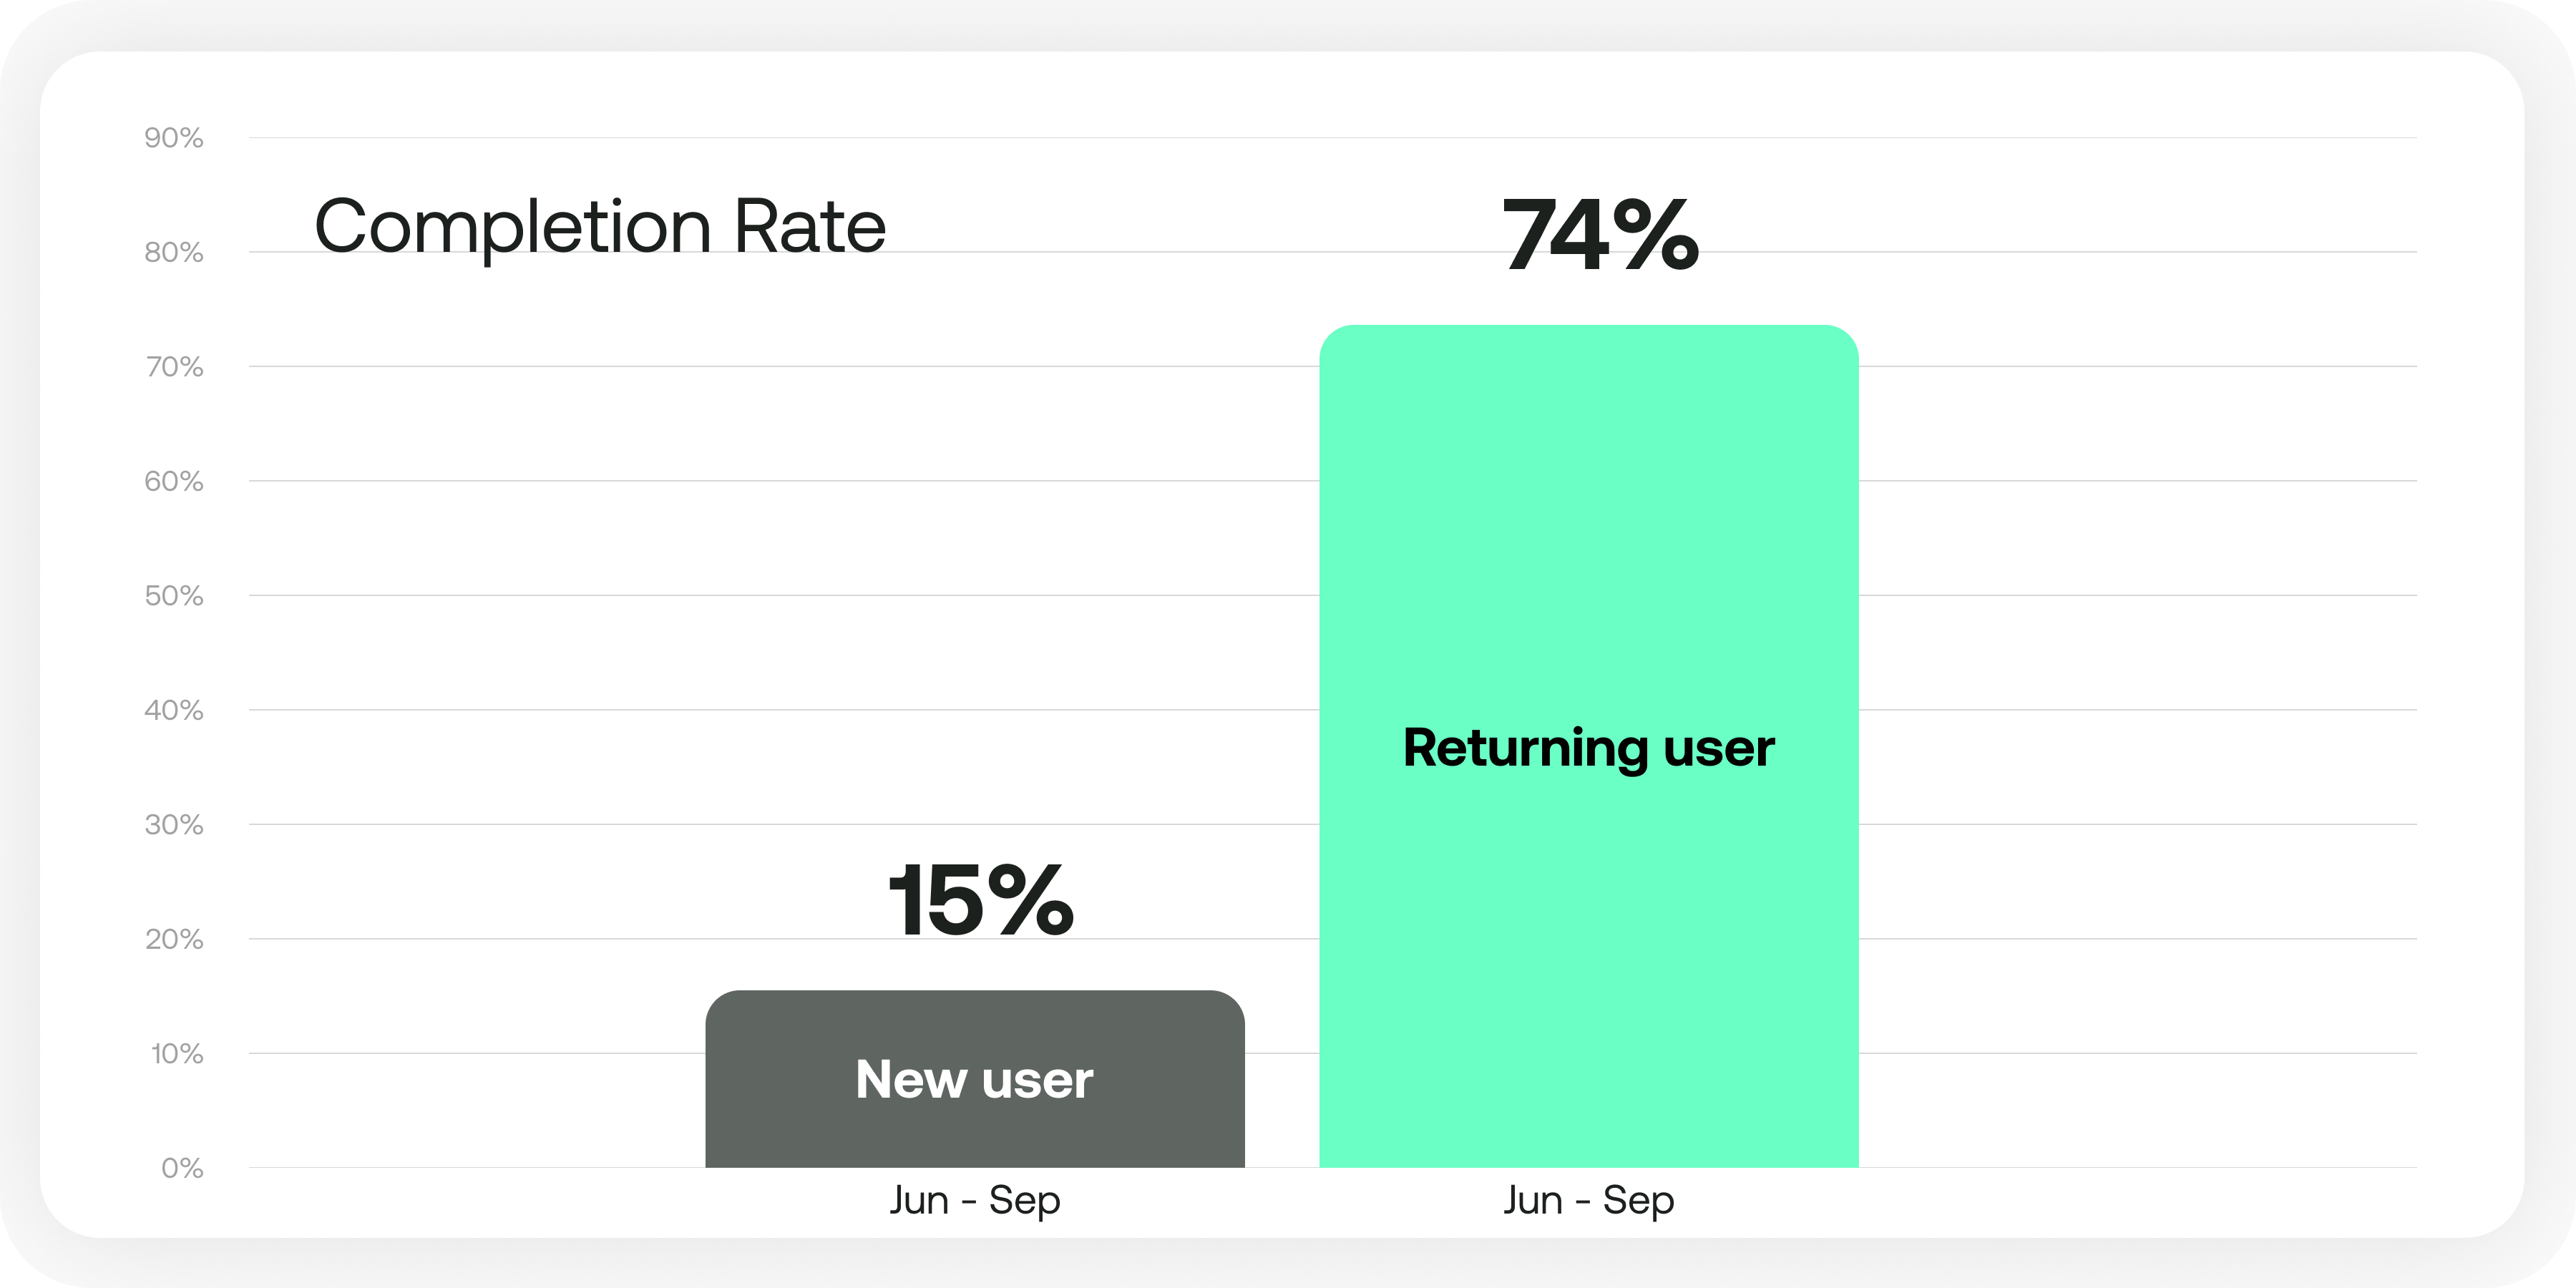The image size is (2576, 1288).
Task: Click Jun - Sep under Returning user bar
Action: click(x=1588, y=1200)
